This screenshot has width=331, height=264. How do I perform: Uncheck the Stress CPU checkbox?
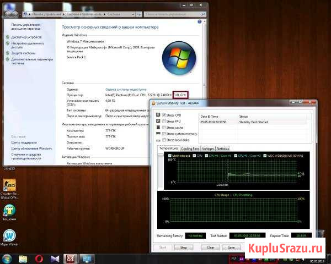[164, 115]
